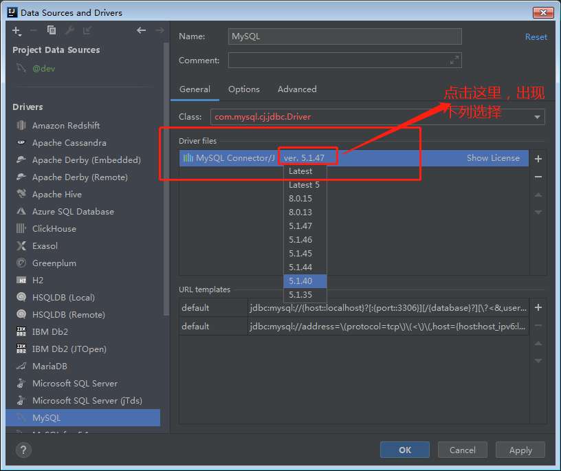Choose version 8.0.15

(x=305, y=198)
